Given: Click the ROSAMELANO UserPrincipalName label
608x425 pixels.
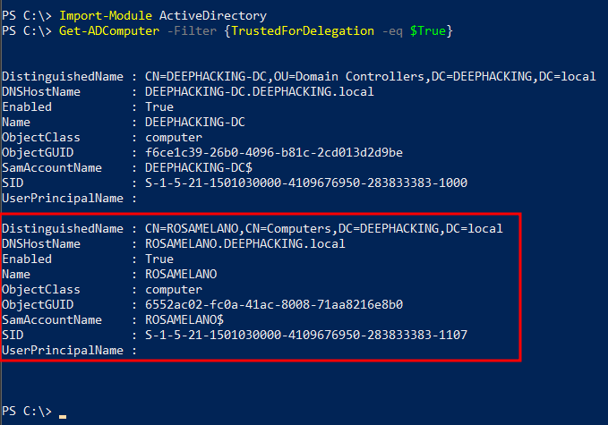Looking at the screenshot, I should click(61, 350).
